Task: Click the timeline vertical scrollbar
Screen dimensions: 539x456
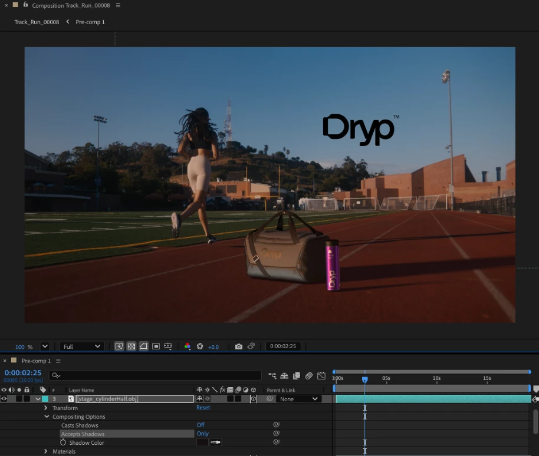Action: (x=535, y=422)
